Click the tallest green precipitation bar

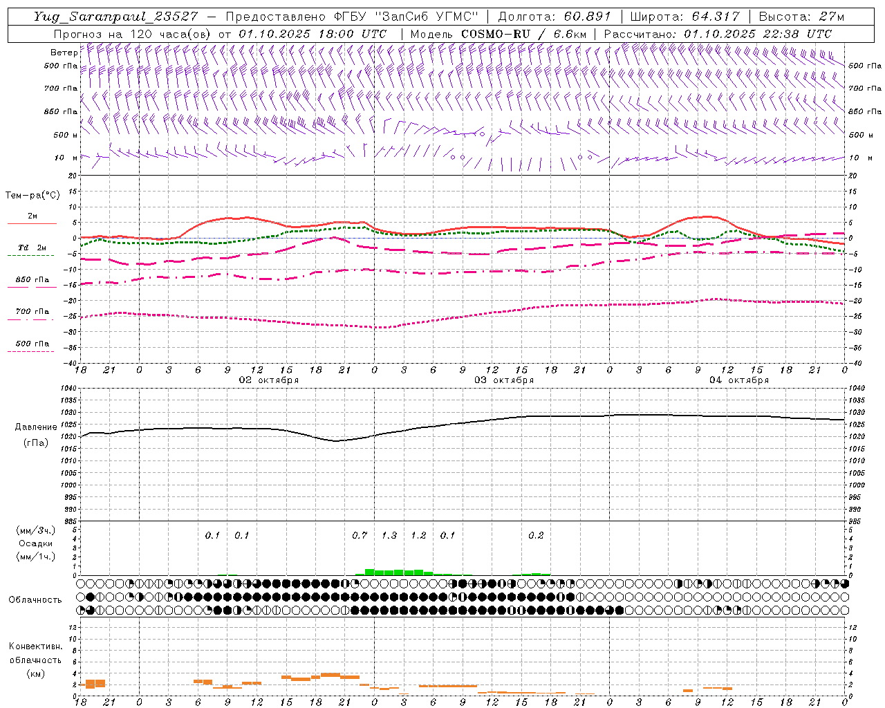[369, 572]
